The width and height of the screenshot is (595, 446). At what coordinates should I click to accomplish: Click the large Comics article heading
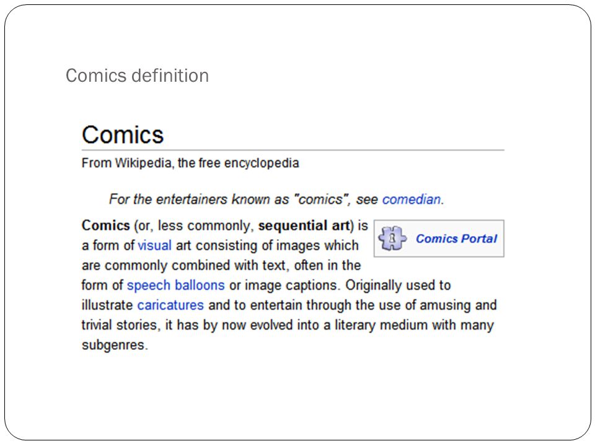(x=123, y=134)
